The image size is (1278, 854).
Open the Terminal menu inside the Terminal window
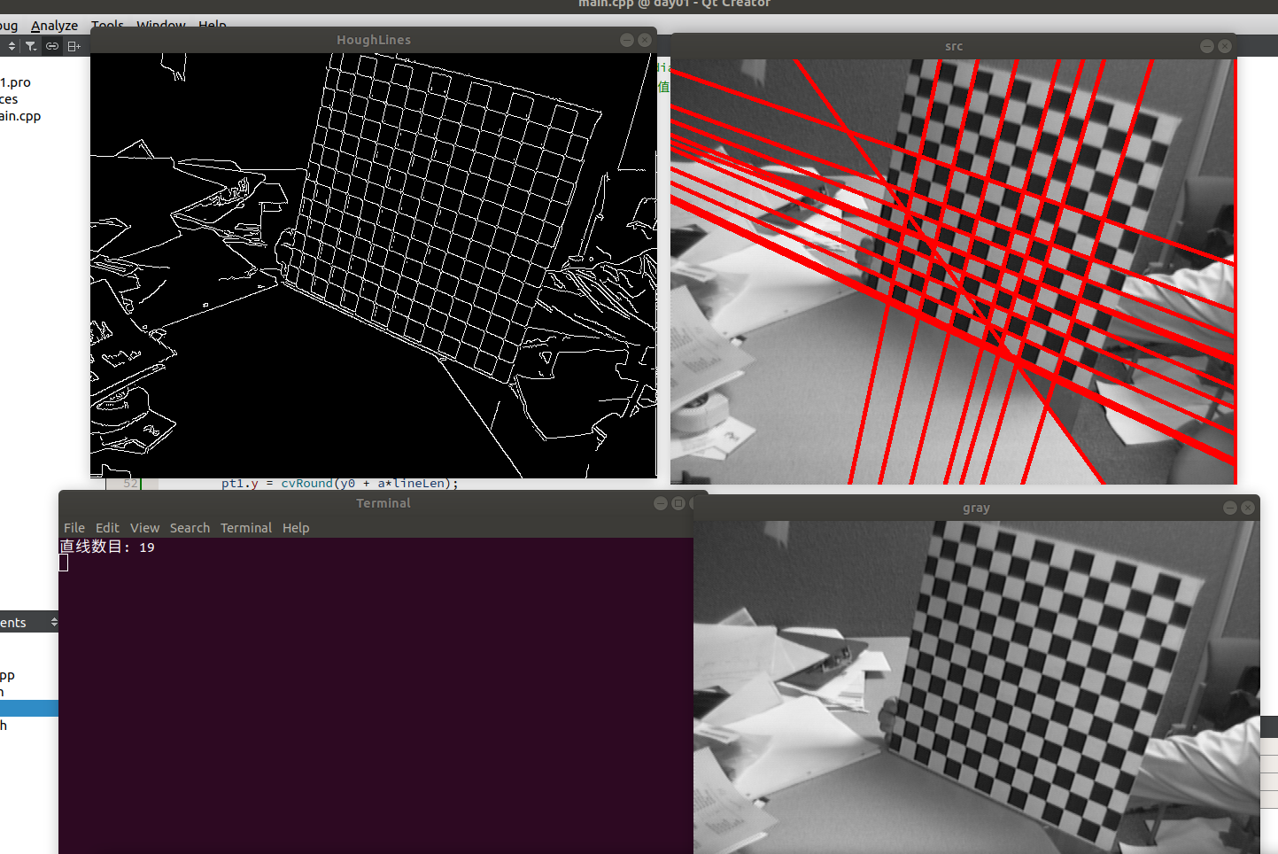click(245, 527)
